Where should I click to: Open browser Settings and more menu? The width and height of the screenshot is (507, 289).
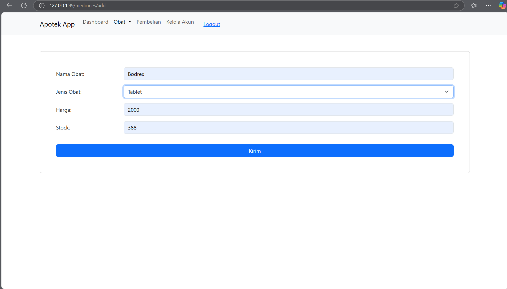tap(488, 6)
